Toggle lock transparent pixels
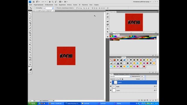Image resolution: width=187 pixels, height=105 pixels. point(117,79)
